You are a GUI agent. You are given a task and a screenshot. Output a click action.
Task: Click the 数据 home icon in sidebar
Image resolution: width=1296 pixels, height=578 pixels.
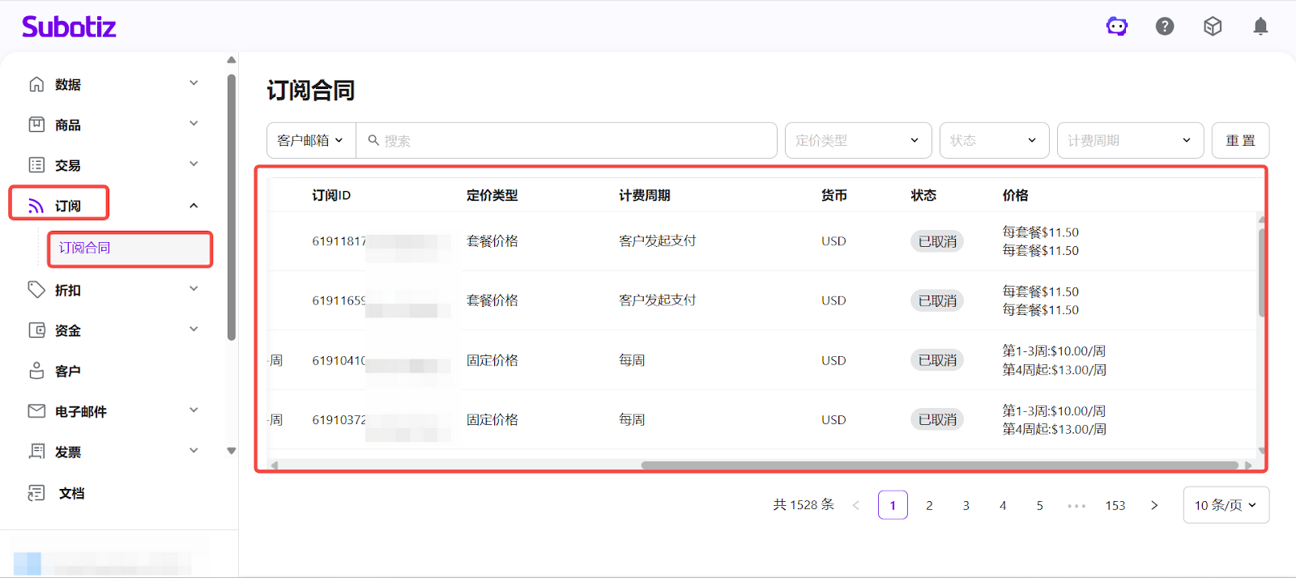tap(36, 84)
